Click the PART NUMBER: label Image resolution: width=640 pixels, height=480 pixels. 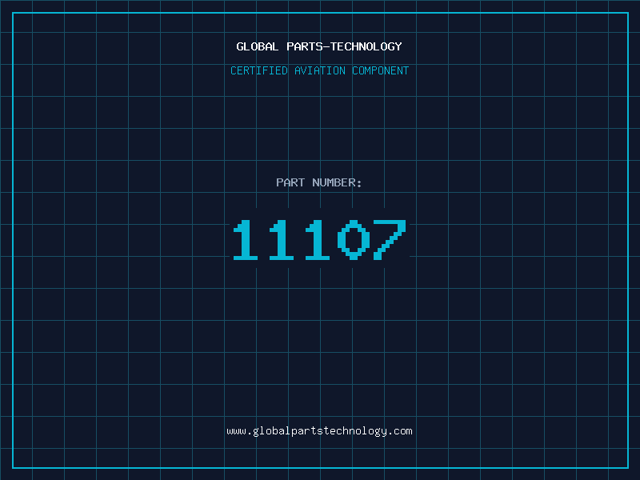click(319, 182)
